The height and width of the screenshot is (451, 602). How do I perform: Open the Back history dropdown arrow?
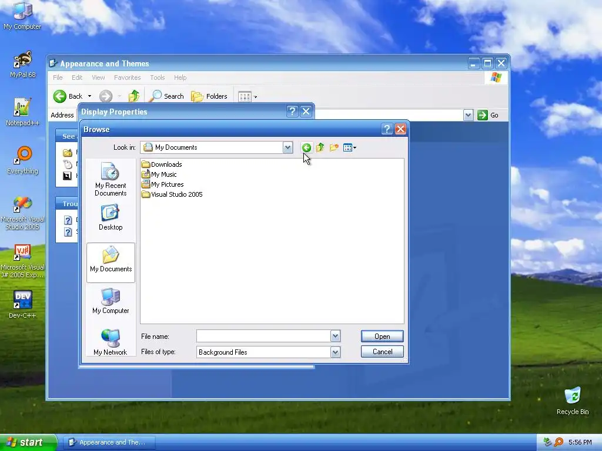click(x=89, y=96)
